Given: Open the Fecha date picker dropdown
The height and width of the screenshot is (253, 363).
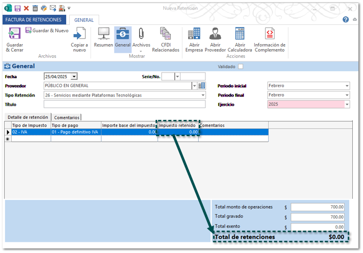Looking at the screenshot, I should click(x=74, y=76).
